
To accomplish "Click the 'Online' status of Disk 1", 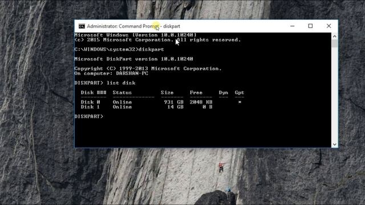I will tap(122, 107).
